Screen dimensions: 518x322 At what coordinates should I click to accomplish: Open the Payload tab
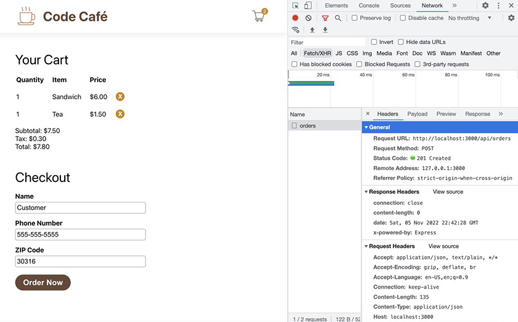417,114
